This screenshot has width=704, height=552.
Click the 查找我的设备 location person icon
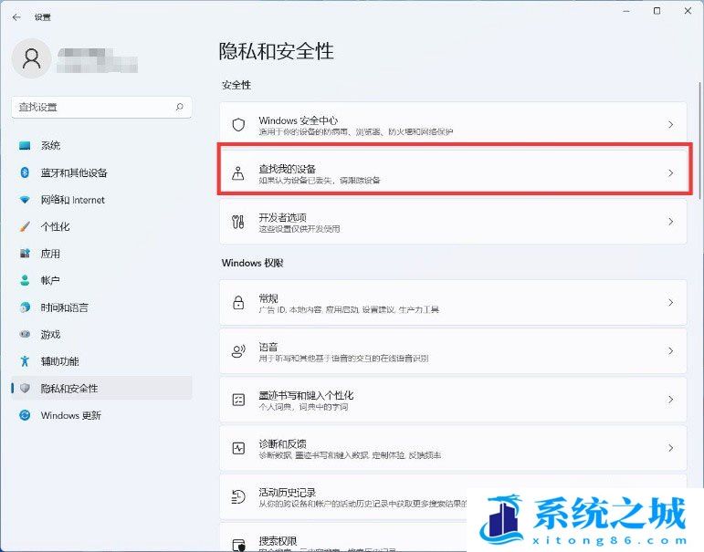coord(238,173)
